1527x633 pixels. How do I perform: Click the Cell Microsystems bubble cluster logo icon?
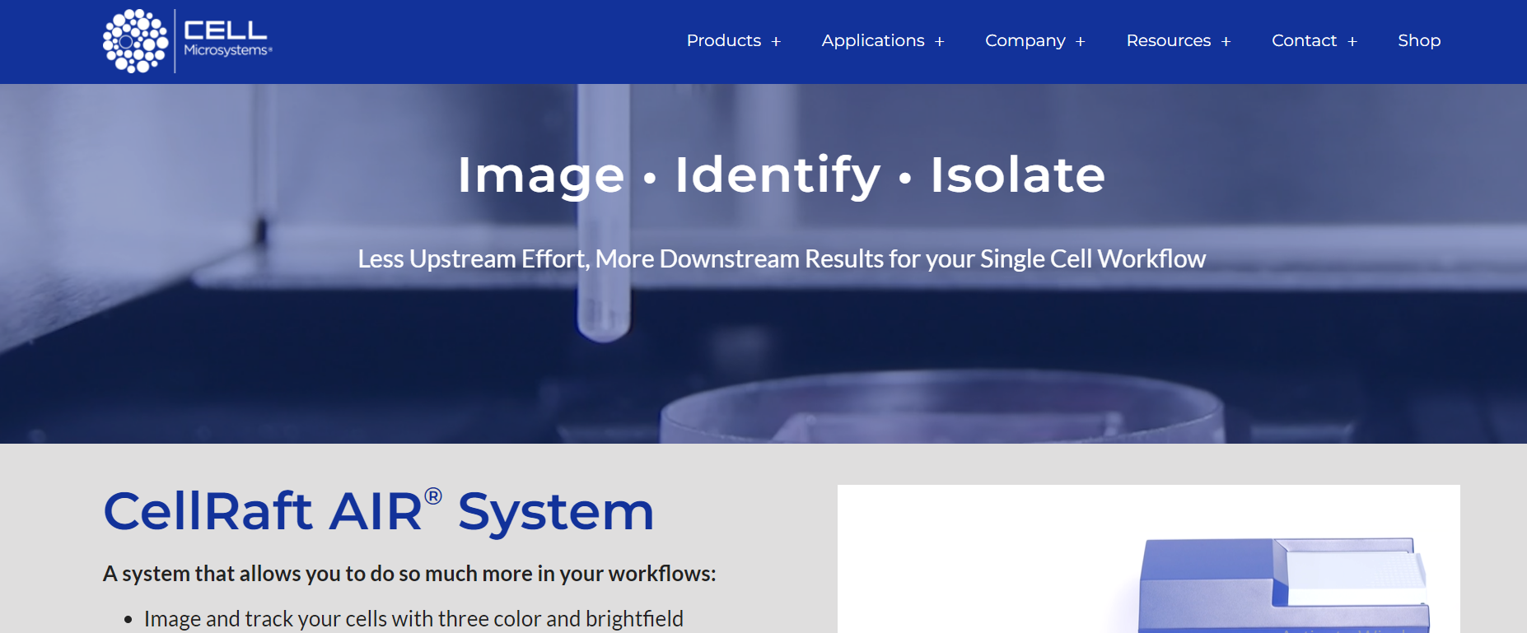[x=135, y=41]
